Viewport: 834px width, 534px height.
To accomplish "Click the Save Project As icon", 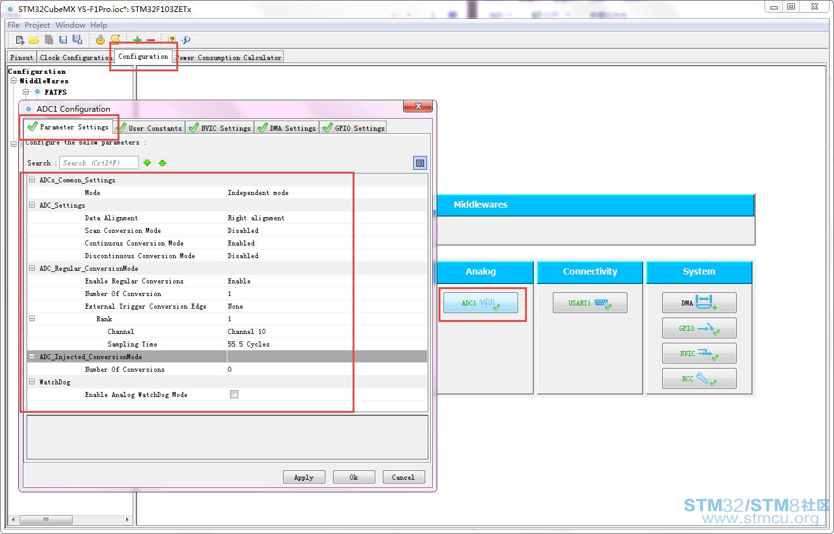I will 77,40.
